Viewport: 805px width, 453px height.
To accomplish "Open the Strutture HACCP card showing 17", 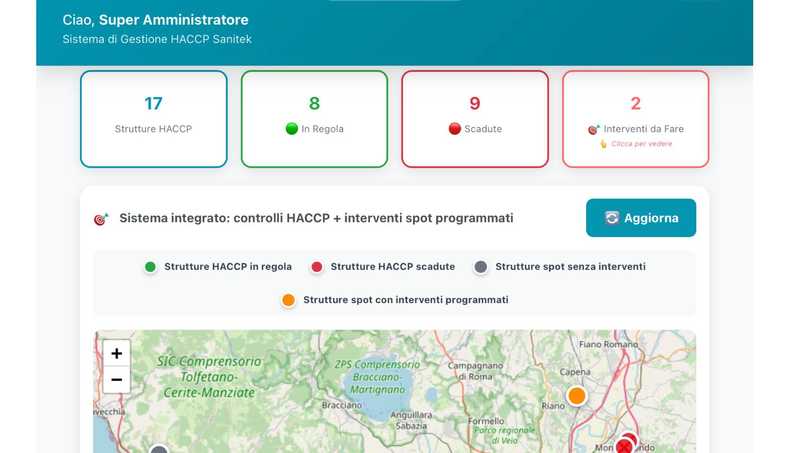I will (x=153, y=118).
